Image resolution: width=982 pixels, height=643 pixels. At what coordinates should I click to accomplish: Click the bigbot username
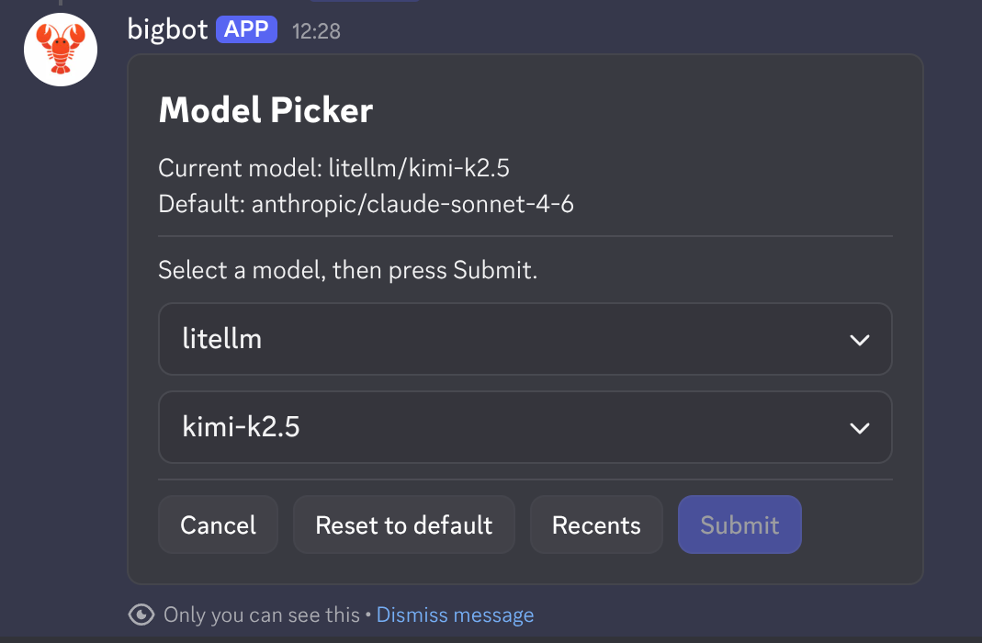pyautogui.click(x=166, y=28)
